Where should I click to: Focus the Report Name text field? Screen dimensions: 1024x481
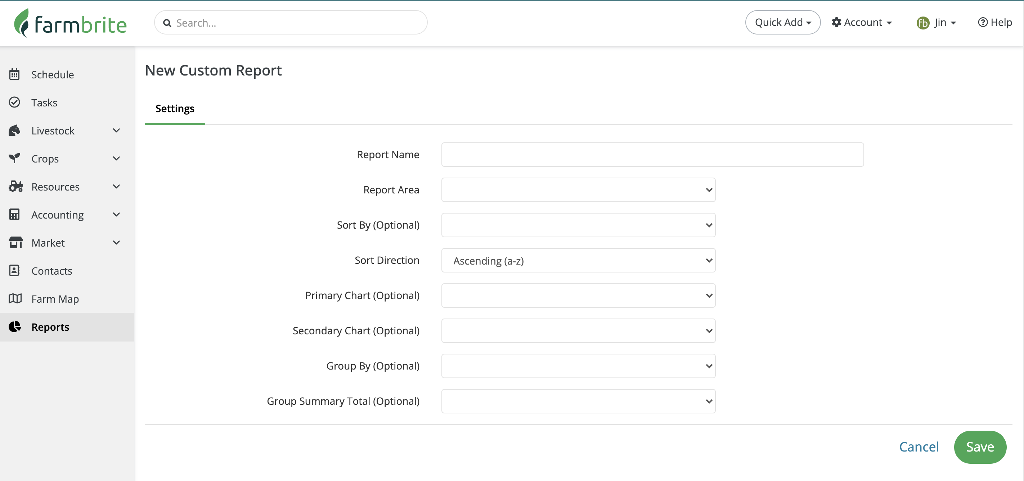pyautogui.click(x=652, y=154)
